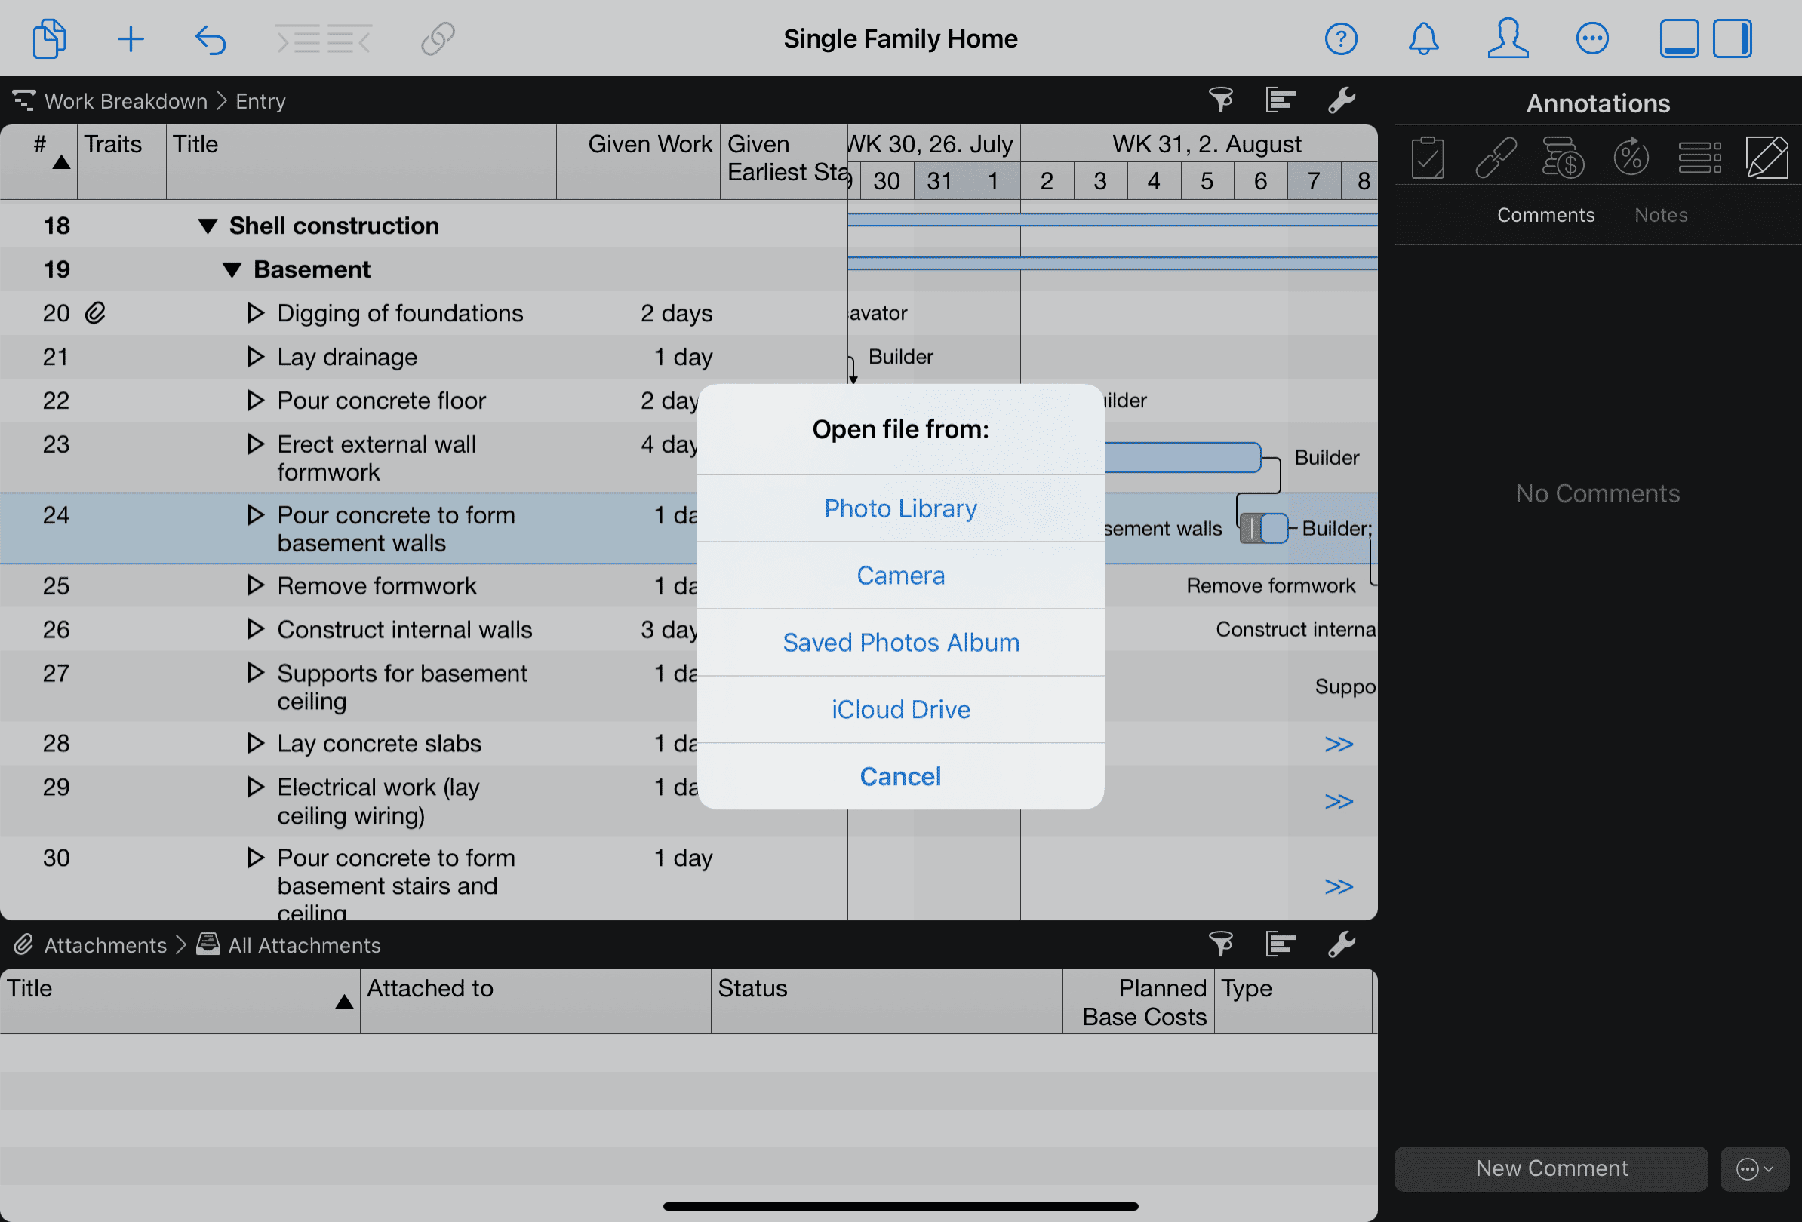Click the notifications bell icon

(1423, 38)
